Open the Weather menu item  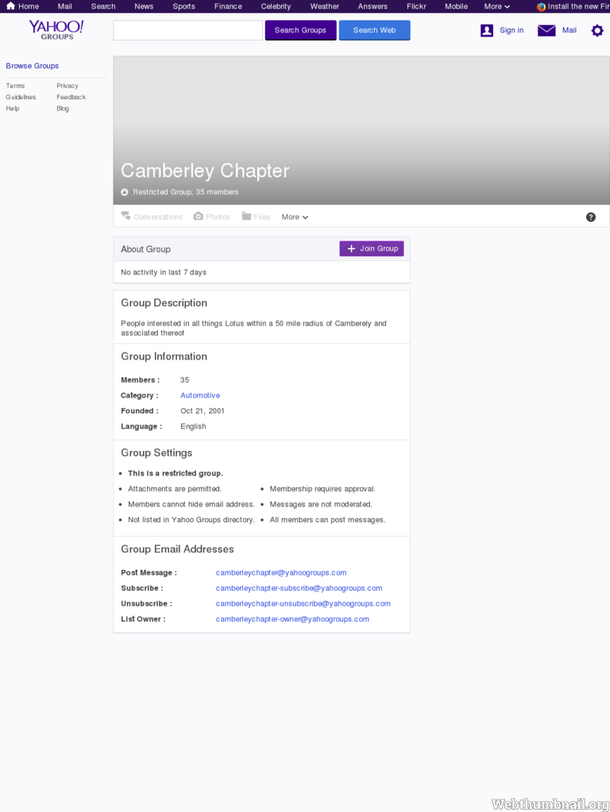tap(324, 6)
